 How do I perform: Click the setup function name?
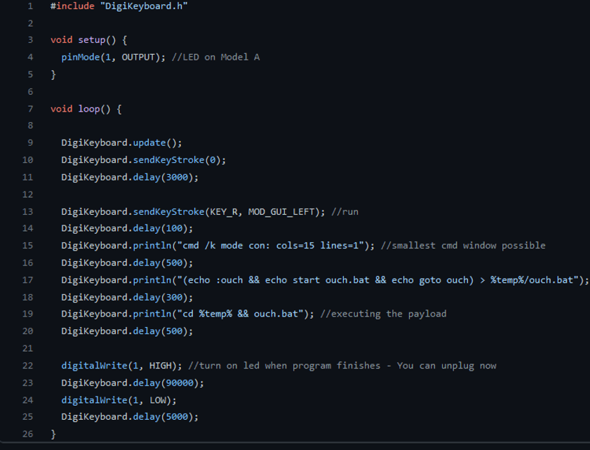click(92, 40)
